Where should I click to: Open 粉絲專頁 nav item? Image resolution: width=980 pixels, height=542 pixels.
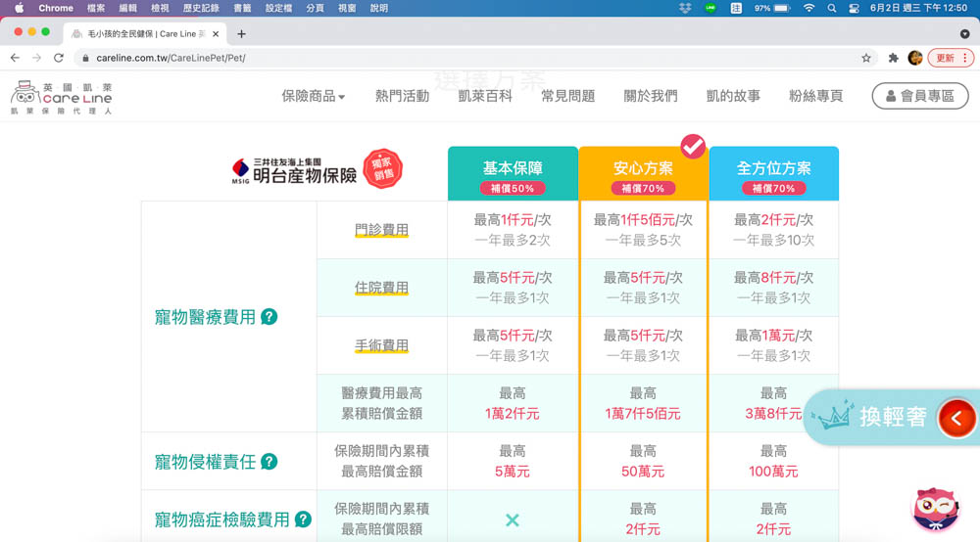pos(815,96)
